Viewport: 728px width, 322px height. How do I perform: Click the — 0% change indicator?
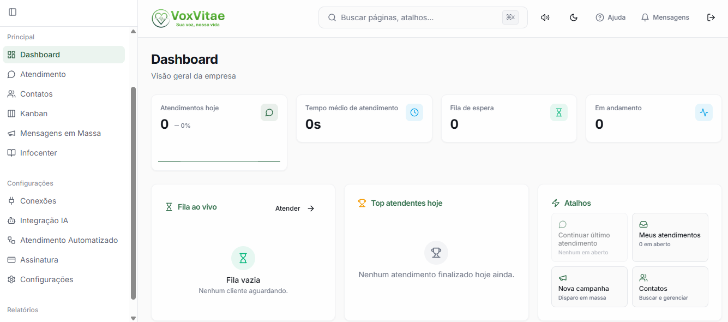tap(182, 126)
